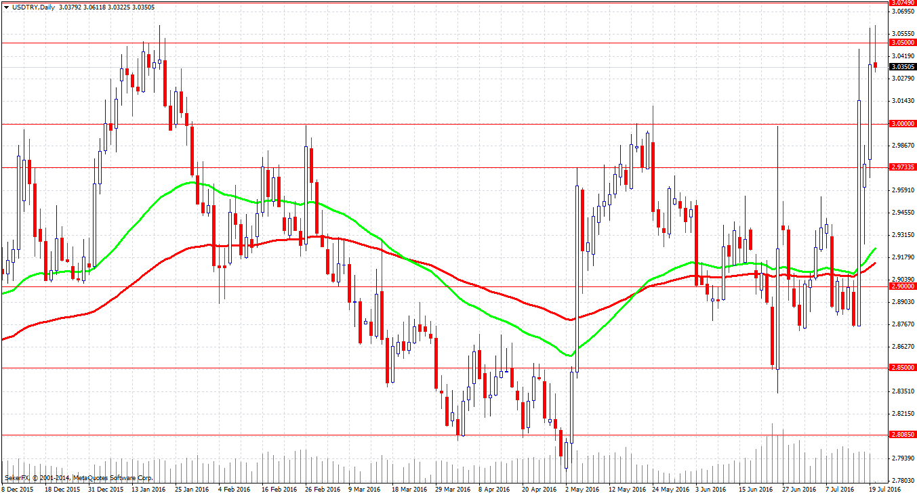This screenshot has width=917, height=495.
Task: Click the 29 Mar 2016 date label
Action: click(x=454, y=489)
